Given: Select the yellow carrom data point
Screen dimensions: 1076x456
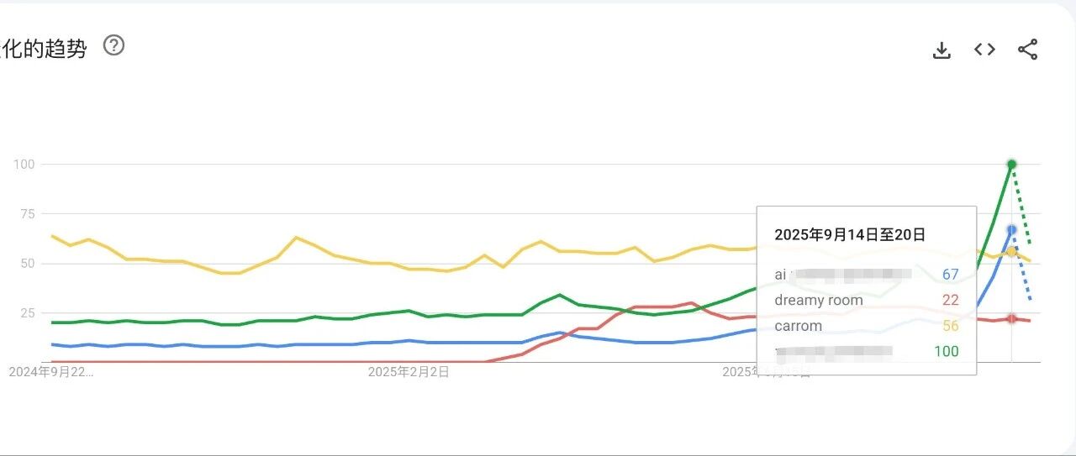Looking at the screenshot, I should [x=1011, y=252].
